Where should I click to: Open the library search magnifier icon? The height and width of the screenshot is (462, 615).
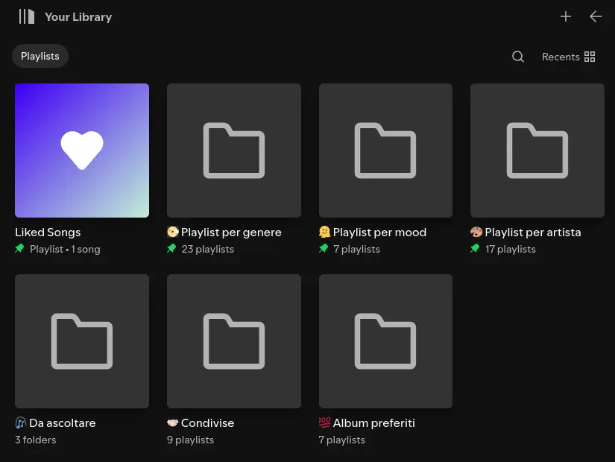(x=518, y=57)
